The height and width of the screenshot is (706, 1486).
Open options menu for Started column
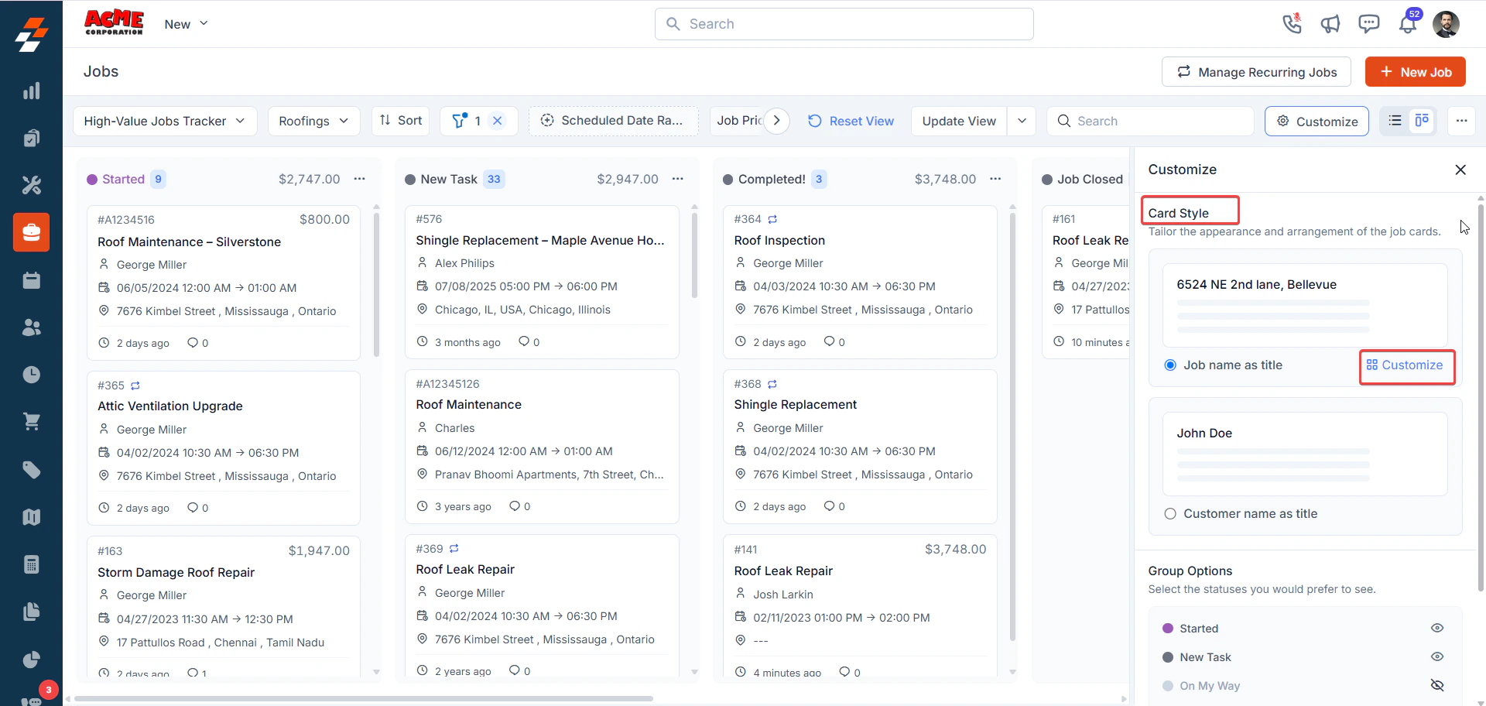tap(360, 179)
